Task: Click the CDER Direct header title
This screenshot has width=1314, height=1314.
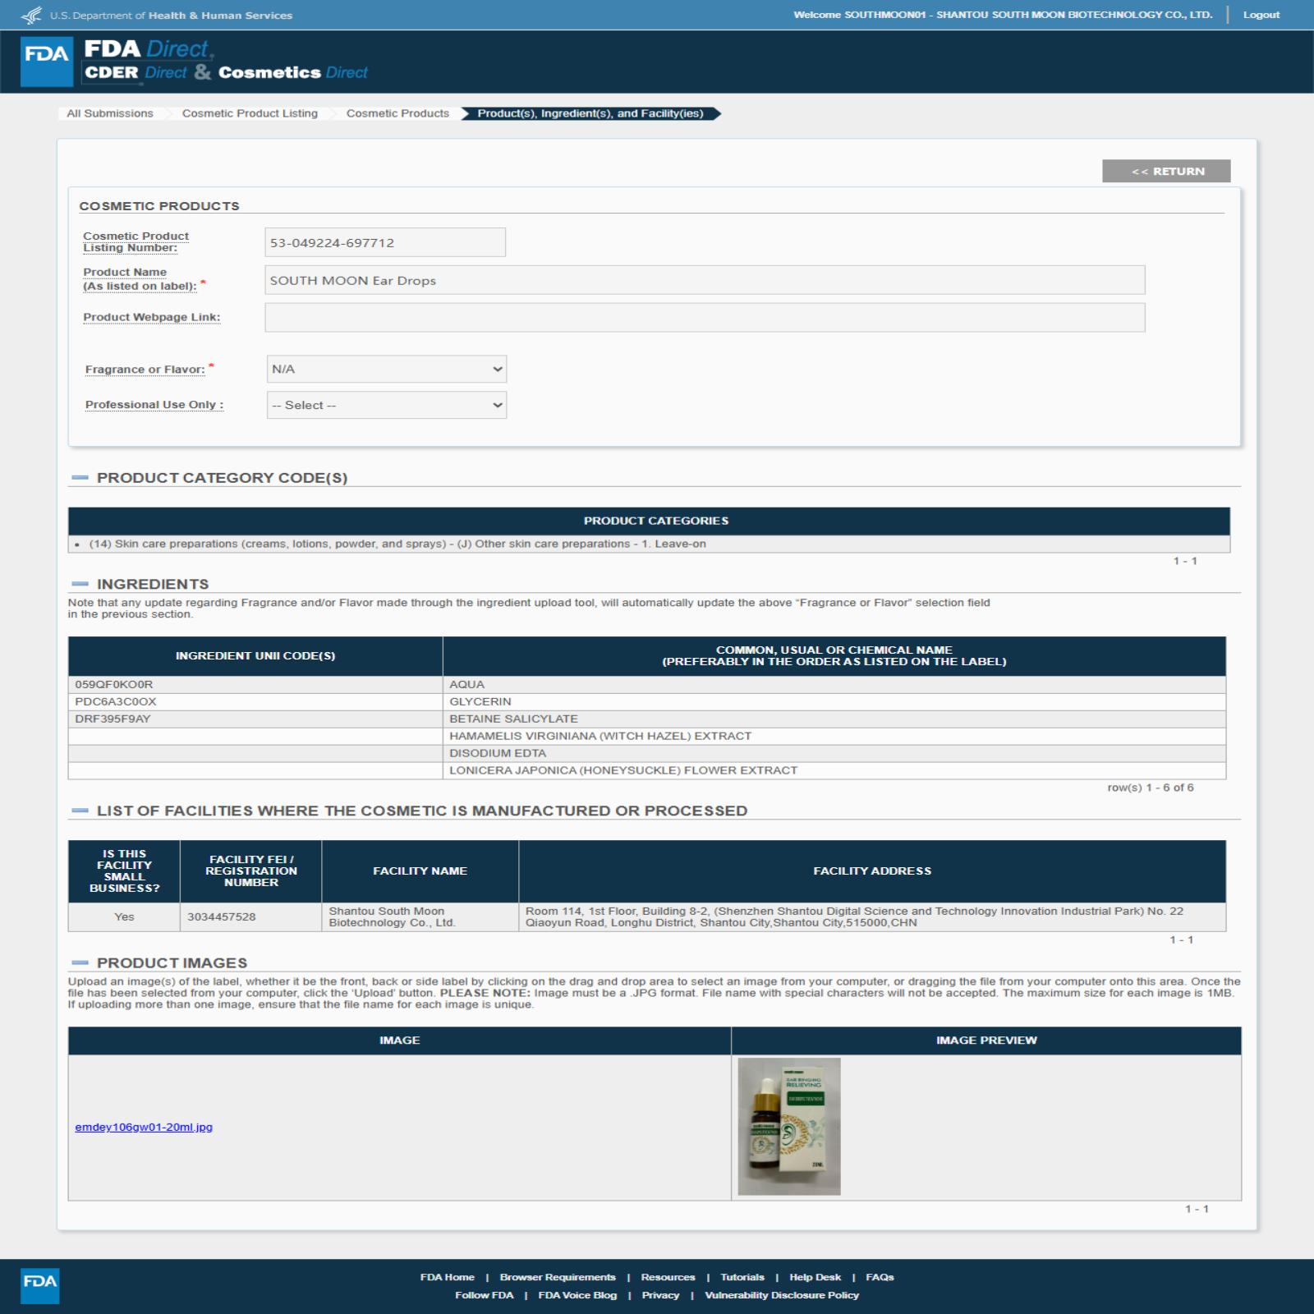Action: (x=136, y=72)
